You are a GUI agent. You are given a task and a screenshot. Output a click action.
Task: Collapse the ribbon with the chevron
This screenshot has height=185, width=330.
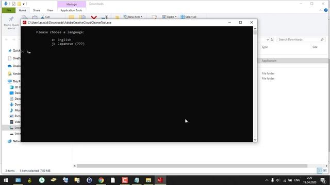pos(321,10)
